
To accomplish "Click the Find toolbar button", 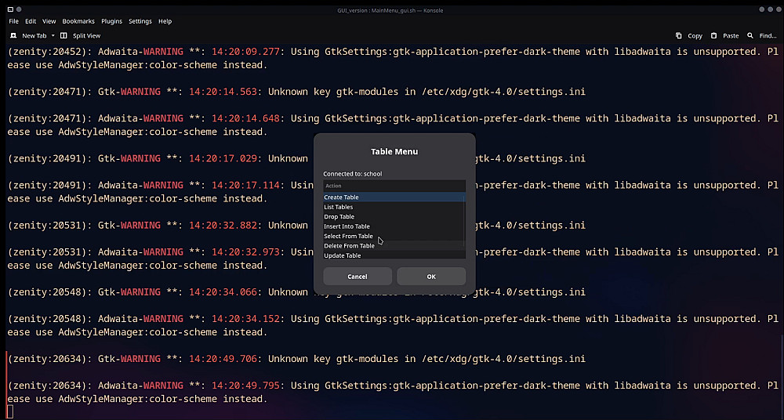I will (x=761, y=36).
